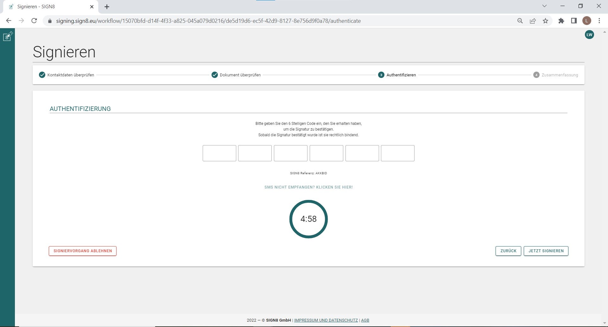The width and height of the screenshot is (608, 327).
Task: Click Jetzt signieren button
Action: [546, 251]
